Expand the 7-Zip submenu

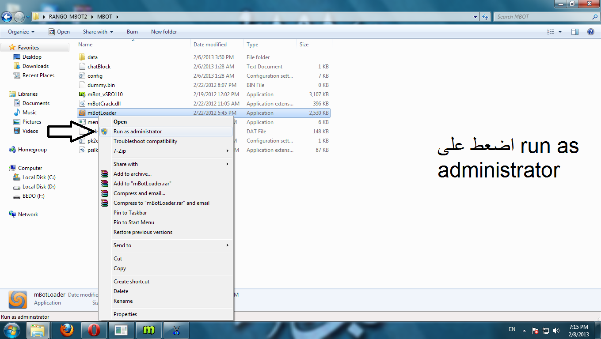coord(166,151)
